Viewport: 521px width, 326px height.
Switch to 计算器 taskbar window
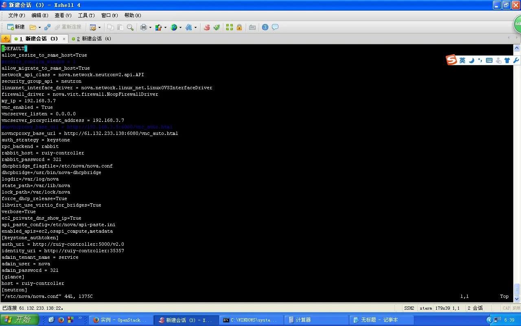click(316, 320)
